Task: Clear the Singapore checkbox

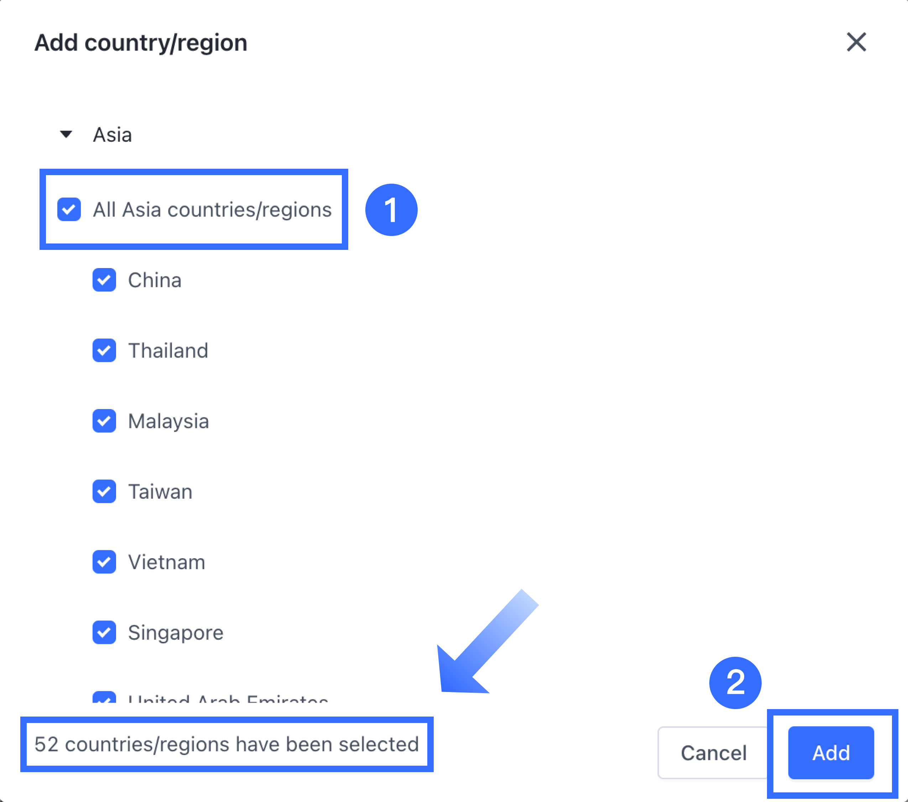Action: (x=104, y=632)
